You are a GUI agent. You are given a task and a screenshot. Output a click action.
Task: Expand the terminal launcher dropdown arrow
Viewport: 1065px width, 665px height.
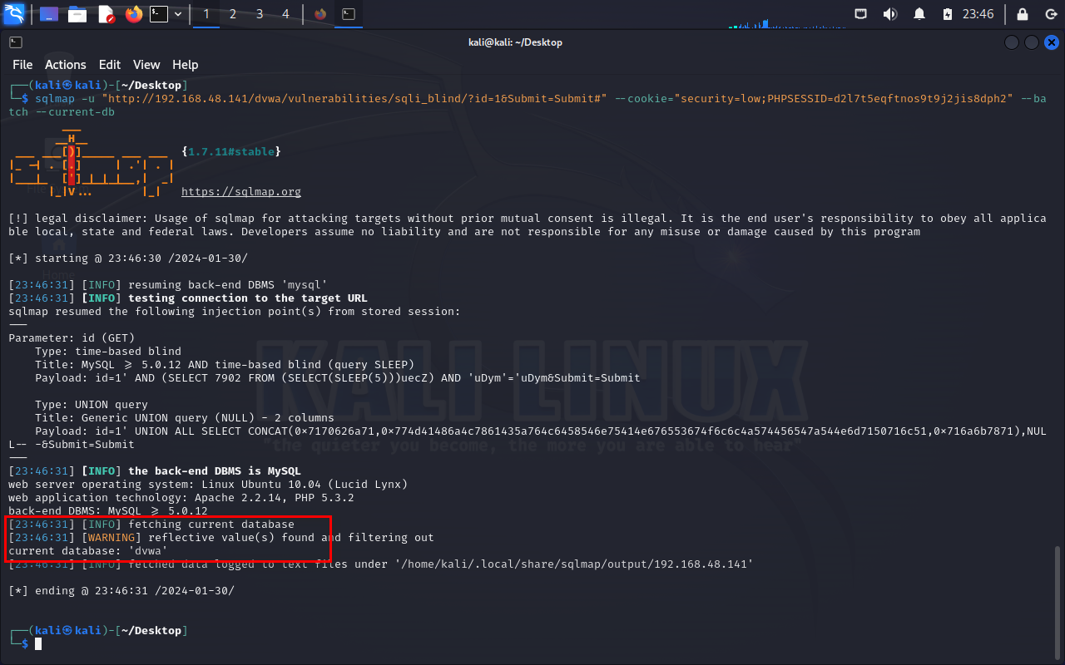pyautogui.click(x=178, y=14)
